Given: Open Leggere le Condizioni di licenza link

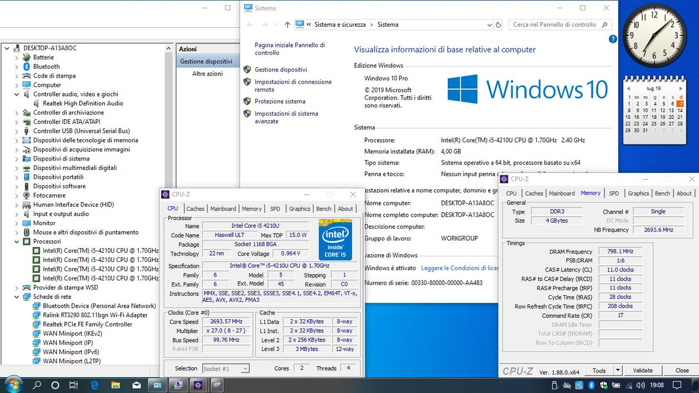Looking at the screenshot, I should (x=460, y=268).
